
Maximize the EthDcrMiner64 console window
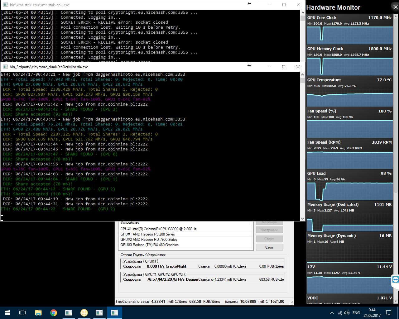[284, 66]
